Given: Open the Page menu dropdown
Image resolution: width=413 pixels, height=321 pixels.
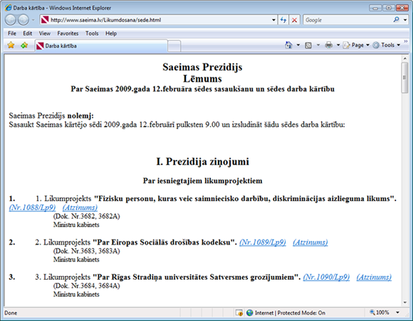Looking at the screenshot, I should tap(356, 45).
